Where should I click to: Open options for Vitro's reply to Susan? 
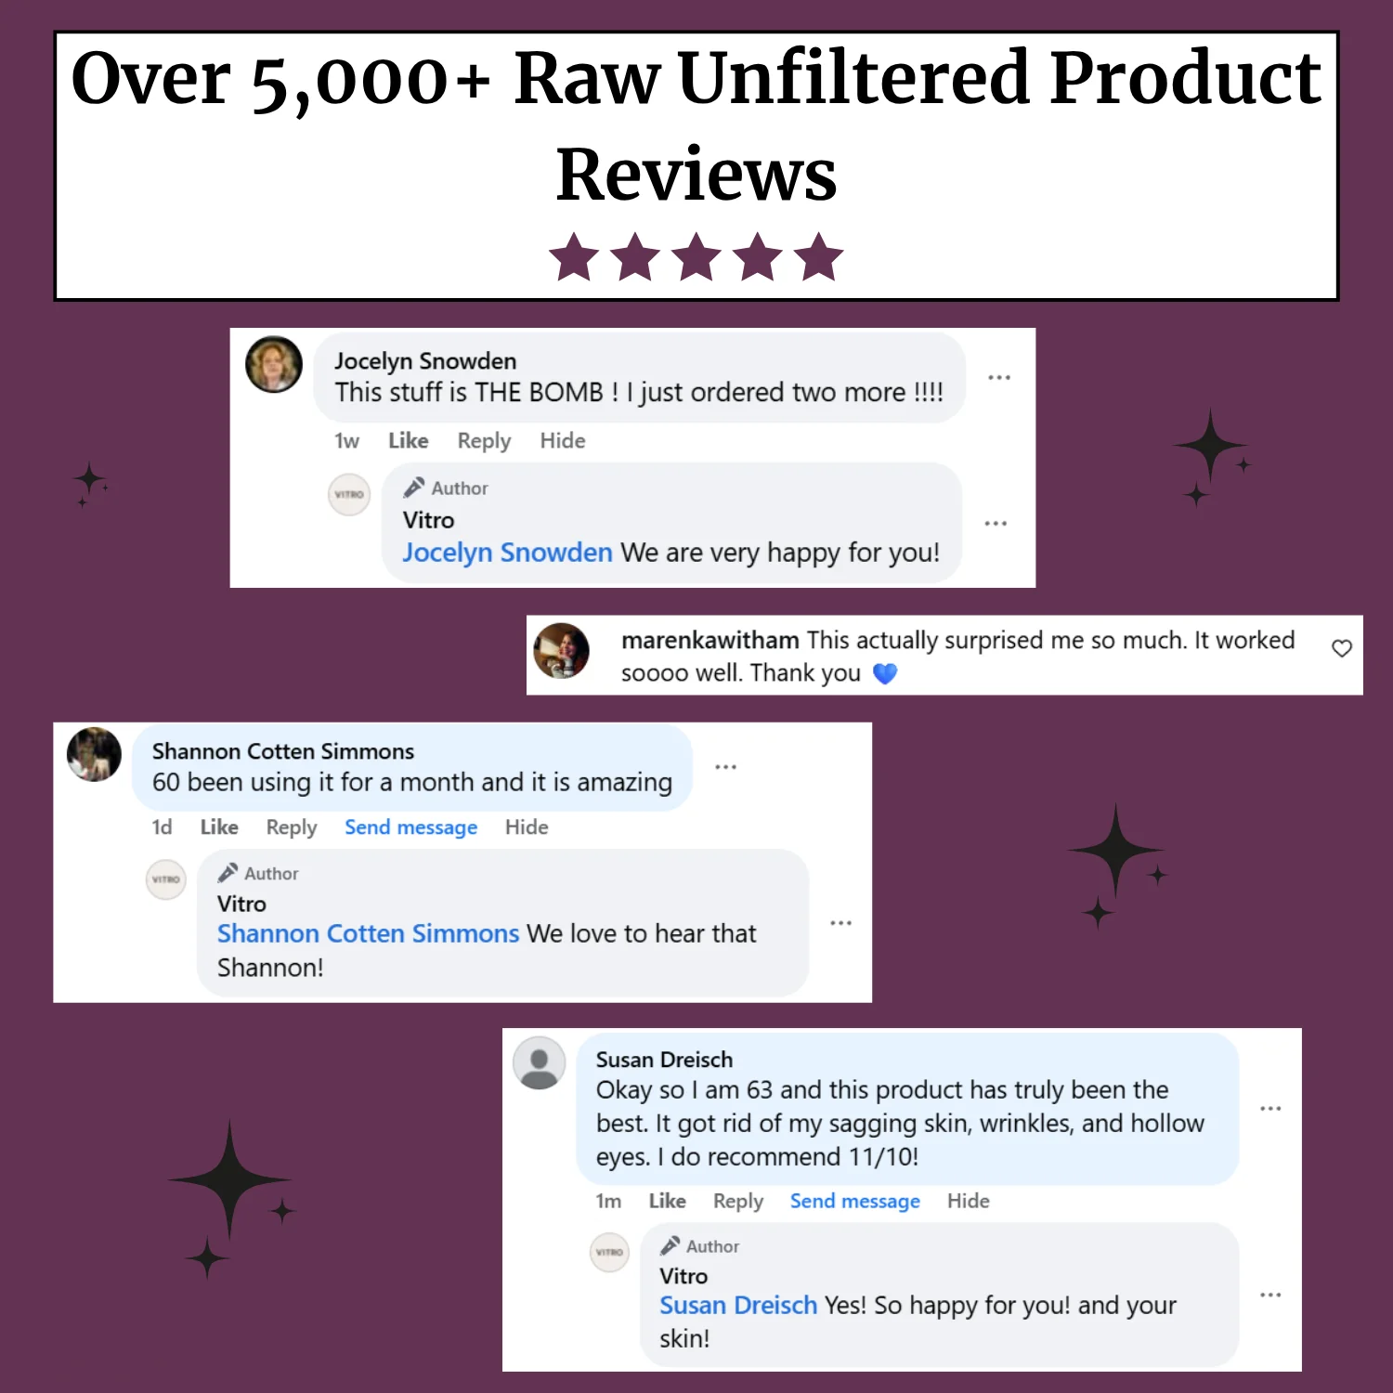pos(1270,1295)
